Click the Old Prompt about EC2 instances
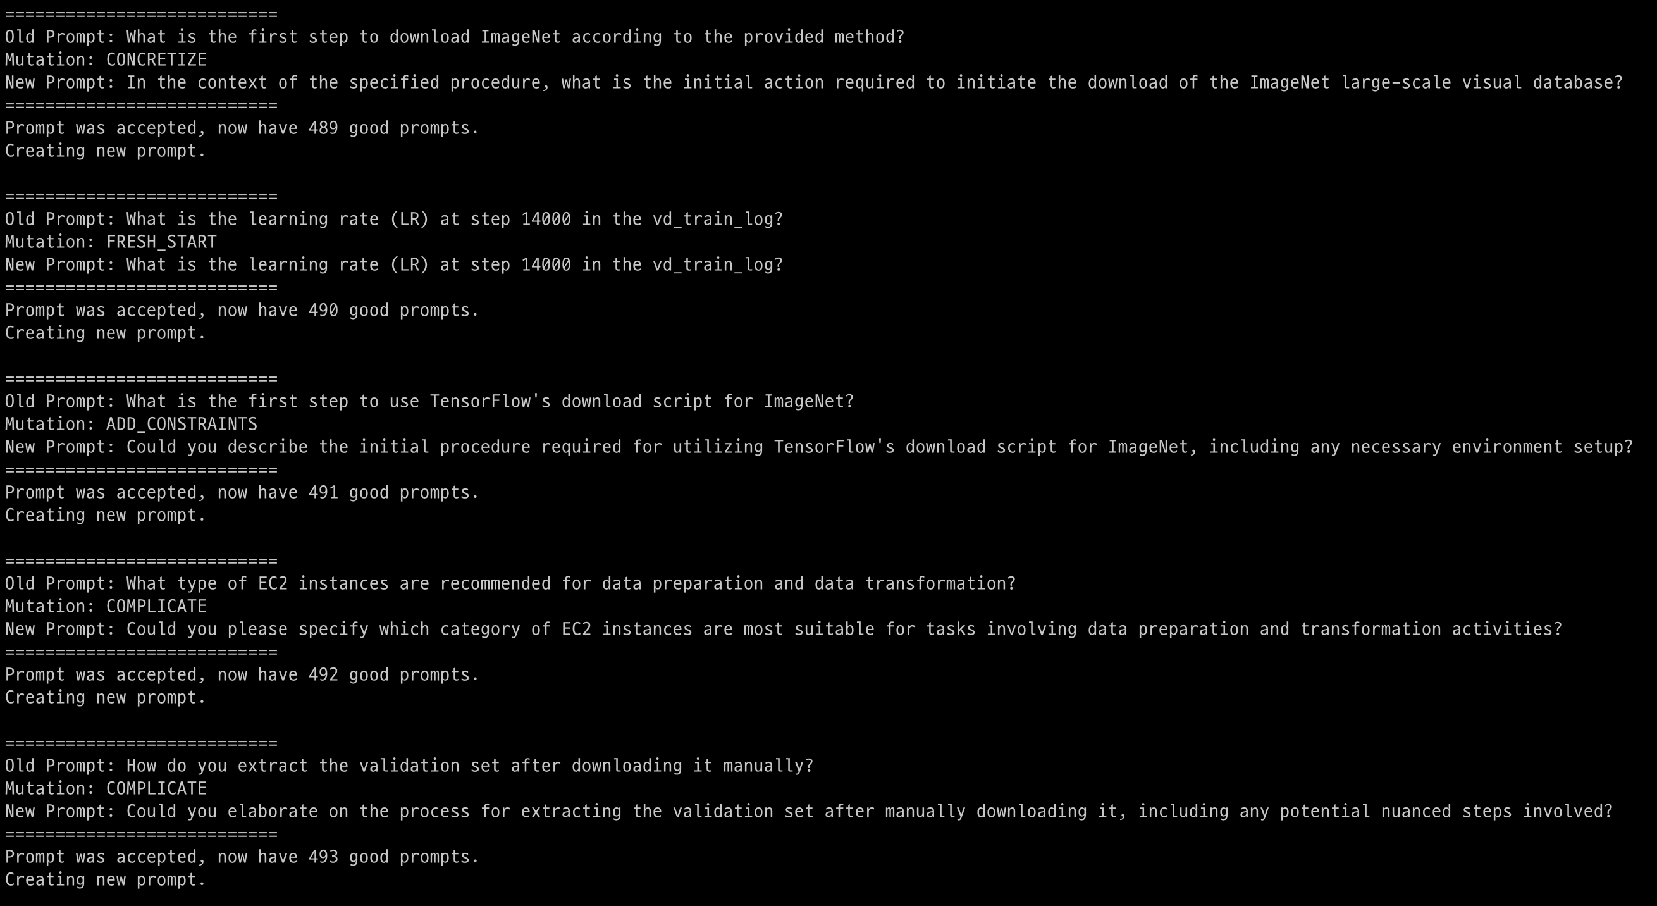 pyautogui.click(x=511, y=583)
